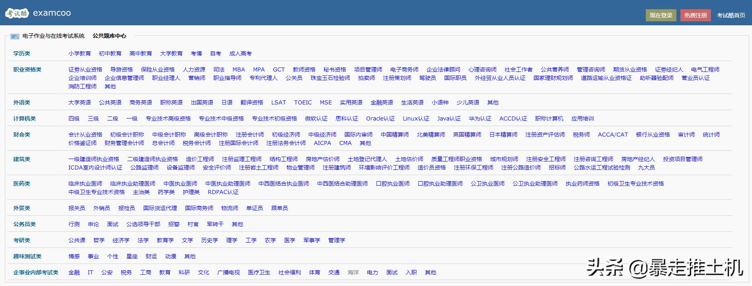752x286 pixels.
Task: Choose Oracle认证 link
Action: click(x=381, y=118)
